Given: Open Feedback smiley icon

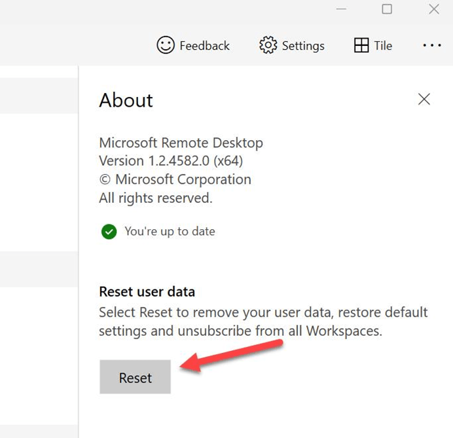Looking at the screenshot, I should click(x=166, y=45).
